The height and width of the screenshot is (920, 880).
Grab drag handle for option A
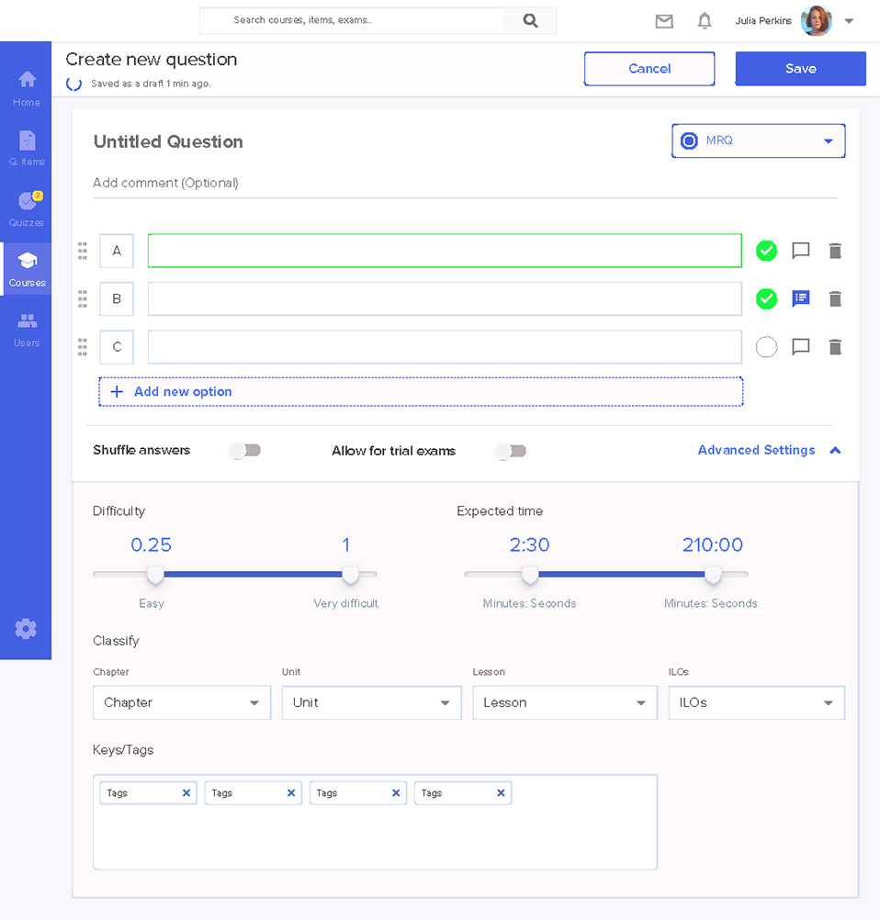point(83,252)
